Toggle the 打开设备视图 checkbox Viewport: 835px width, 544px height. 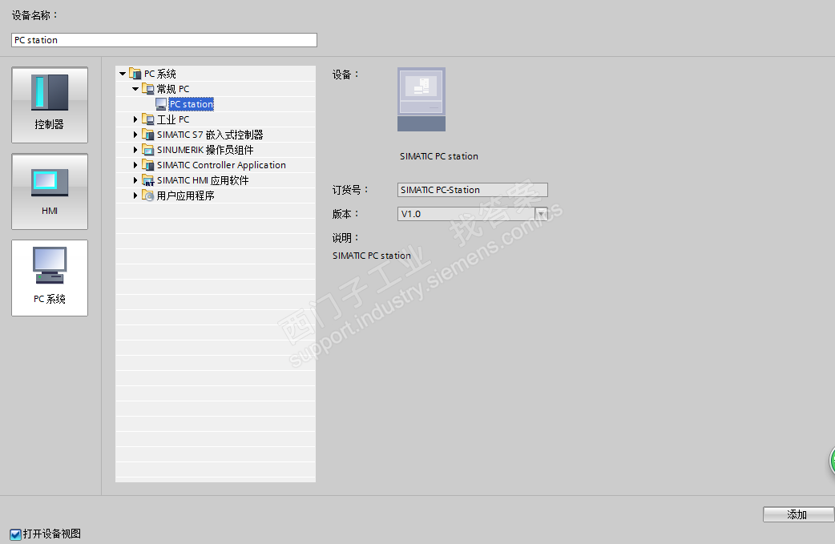(x=15, y=534)
